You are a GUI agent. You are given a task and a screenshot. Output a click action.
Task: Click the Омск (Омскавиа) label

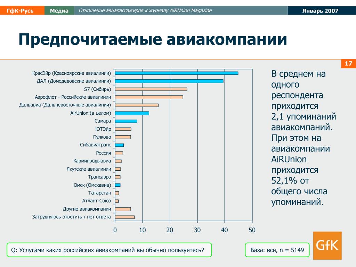92,185
